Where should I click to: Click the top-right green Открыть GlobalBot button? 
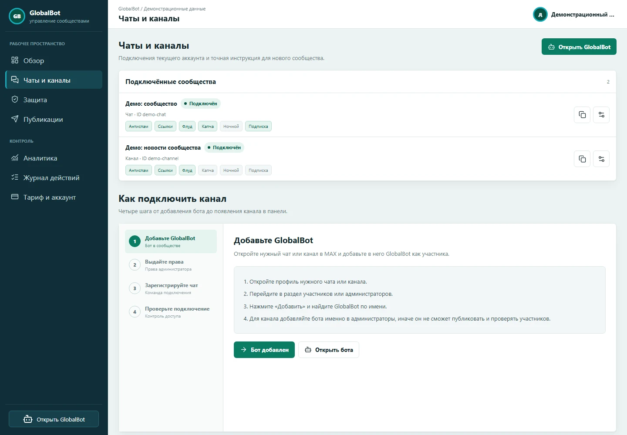click(579, 47)
